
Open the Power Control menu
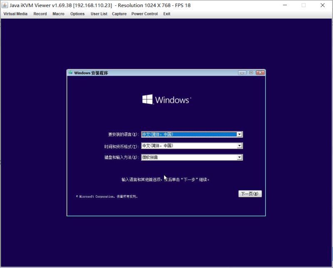[144, 14]
